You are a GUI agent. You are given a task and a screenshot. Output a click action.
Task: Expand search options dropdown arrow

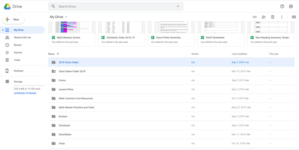coord(178,6)
